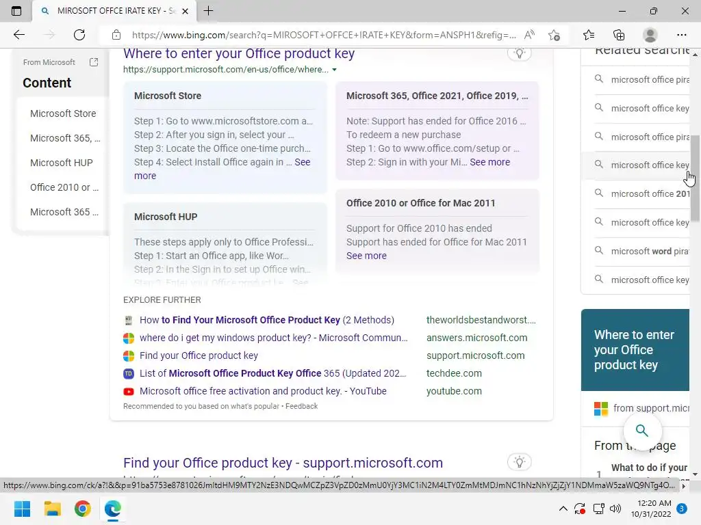Open a new tab with plus icon

(208, 11)
